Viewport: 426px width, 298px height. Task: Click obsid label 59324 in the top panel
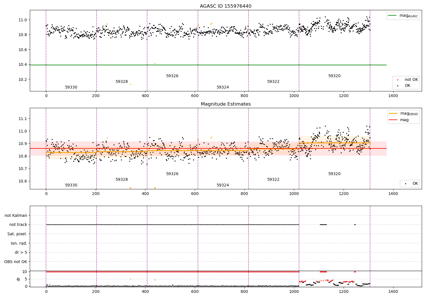(x=223, y=87)
